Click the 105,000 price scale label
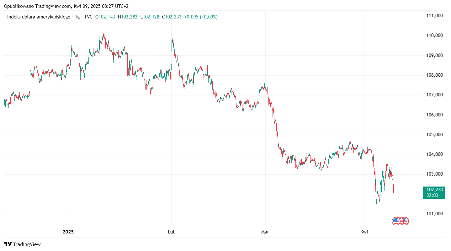451x251 pixels. 434,135
